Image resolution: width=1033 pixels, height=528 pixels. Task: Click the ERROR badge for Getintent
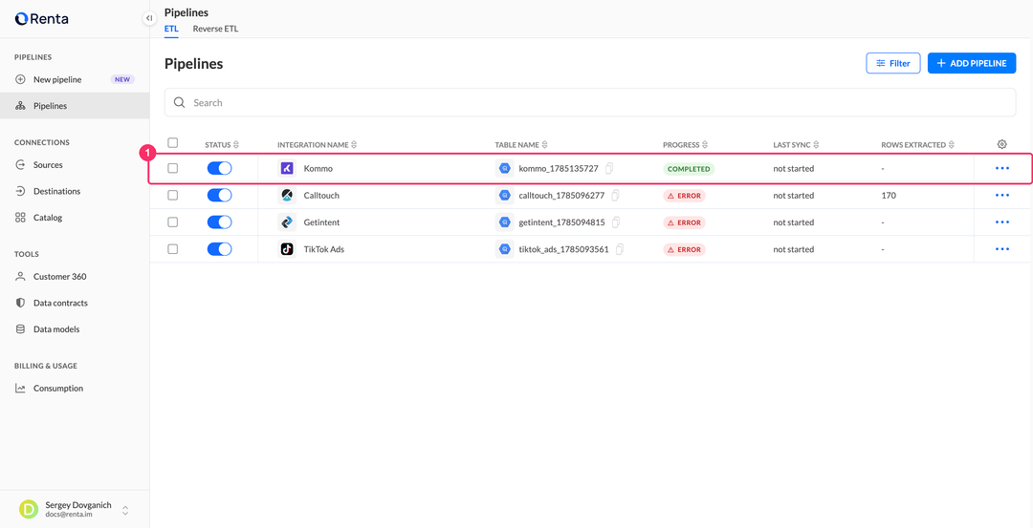[x=684, y=222]
